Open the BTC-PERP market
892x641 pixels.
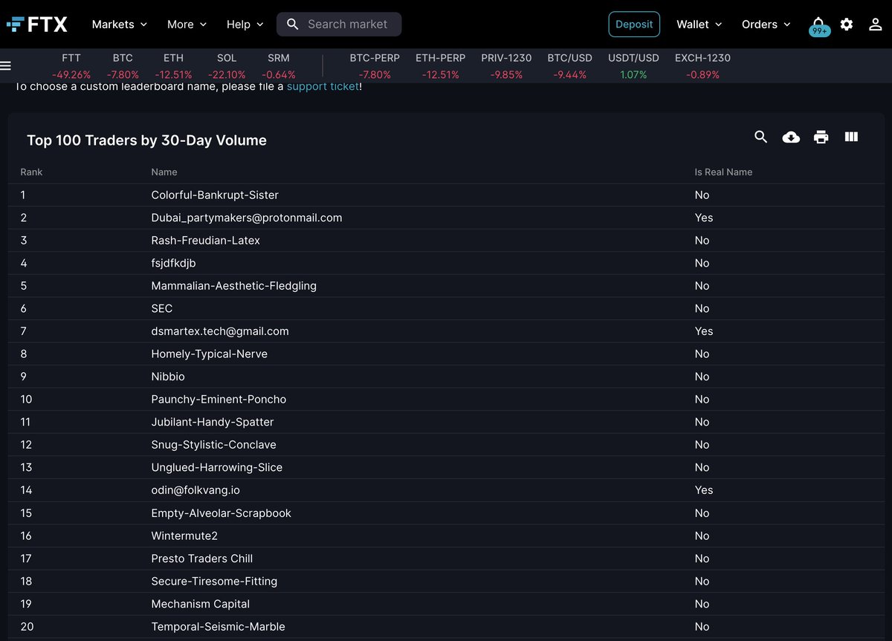tap(375, 66)
